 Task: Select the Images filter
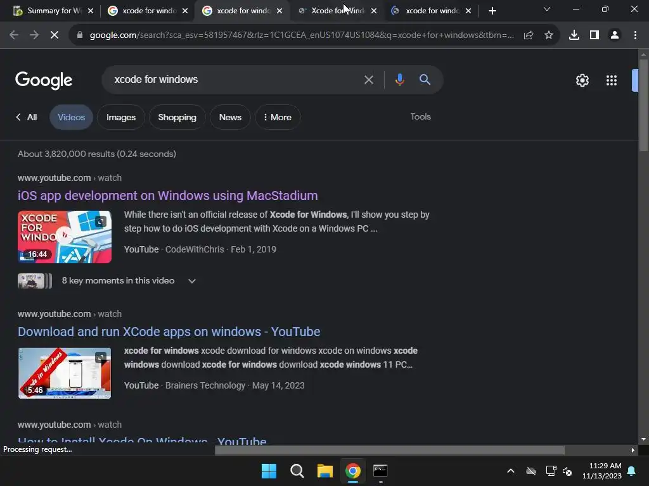121,117
